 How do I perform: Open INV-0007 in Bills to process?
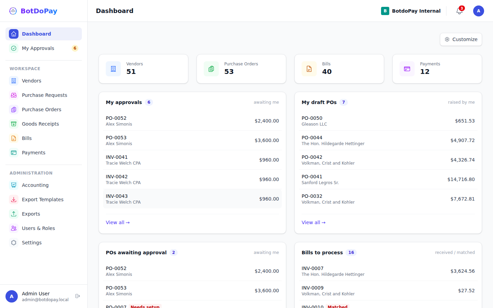click(x=388, y=271)
